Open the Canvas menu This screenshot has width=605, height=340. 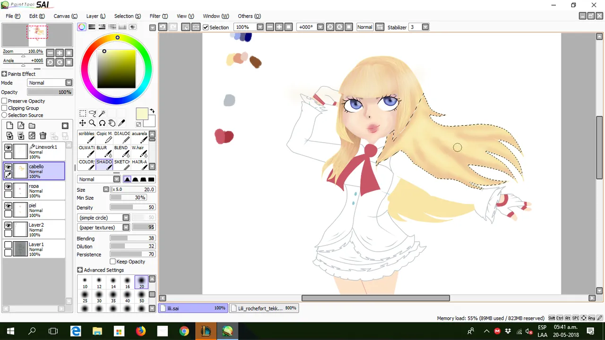65,16
